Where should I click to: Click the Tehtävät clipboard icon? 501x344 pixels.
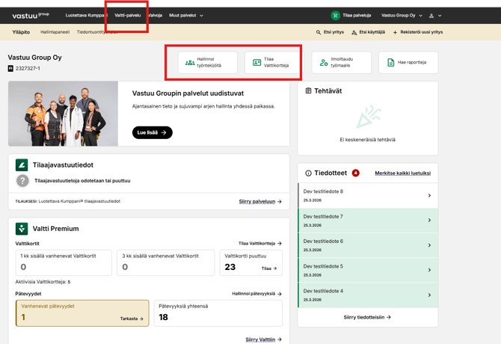[308, 91]
